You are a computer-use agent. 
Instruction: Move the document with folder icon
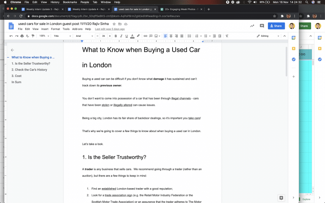(x=120, y=24)
